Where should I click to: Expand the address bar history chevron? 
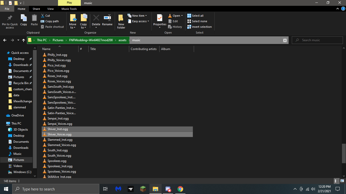pyautogui.click(x=18, y=40)
